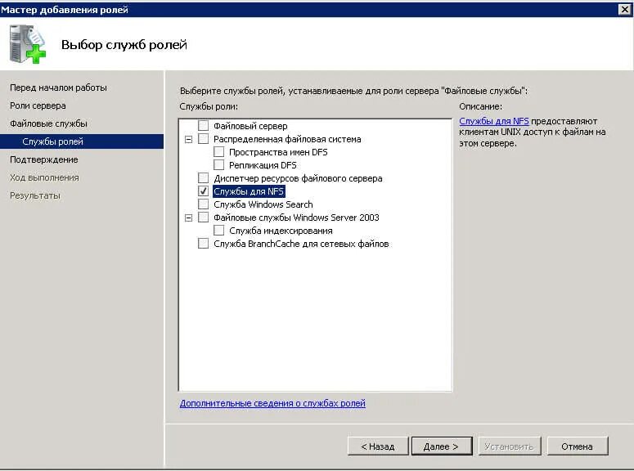Screen dimensions: 634x471
Task: Enable Пространства имен DFS checkbox
Action: [218, 152]
